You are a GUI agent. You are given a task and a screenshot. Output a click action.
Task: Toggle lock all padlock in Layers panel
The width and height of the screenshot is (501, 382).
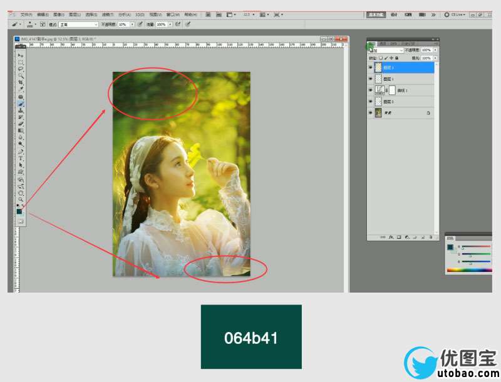click(x=397, y=58)
